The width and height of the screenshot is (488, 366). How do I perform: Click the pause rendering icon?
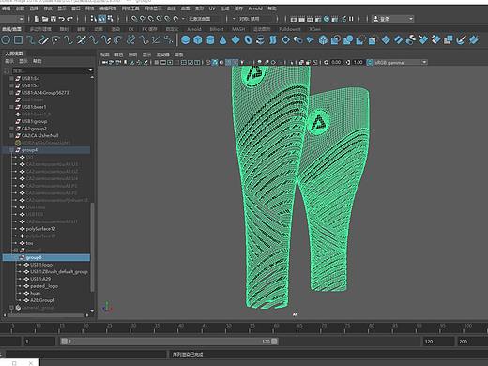pos(351,19)
